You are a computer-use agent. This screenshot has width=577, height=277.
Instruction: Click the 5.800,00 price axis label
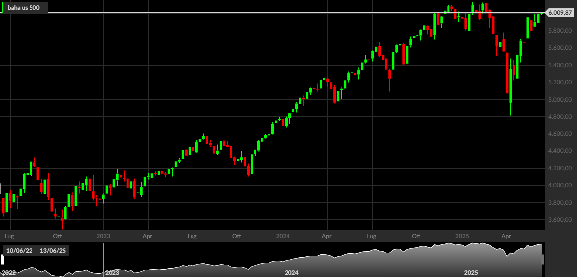(x=560, y=31)
